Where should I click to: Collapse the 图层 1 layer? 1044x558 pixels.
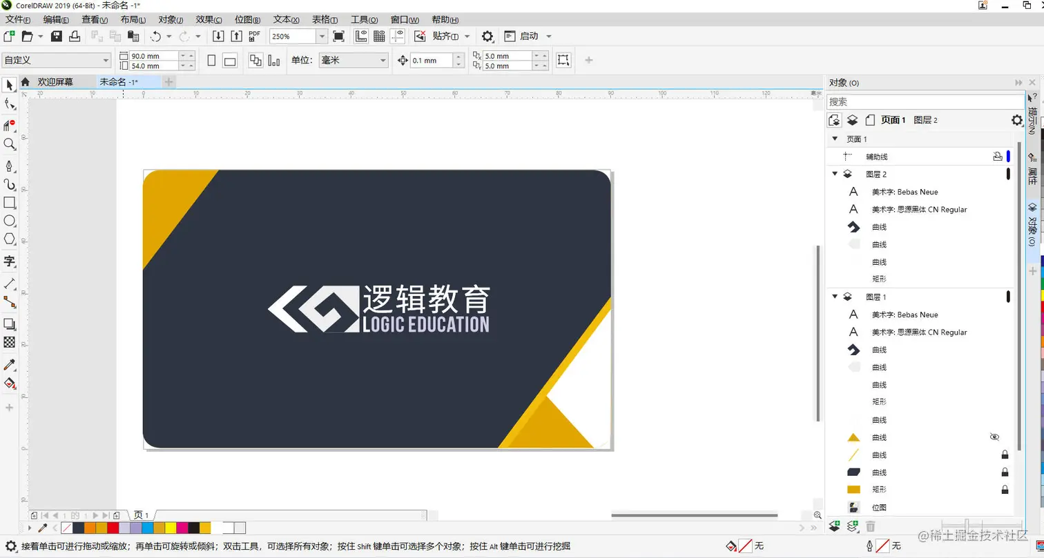pyautogui.click(x=835, y=297)
